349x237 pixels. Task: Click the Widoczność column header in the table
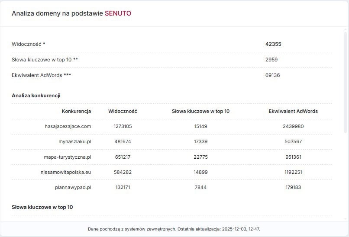[x=123, y=111]
